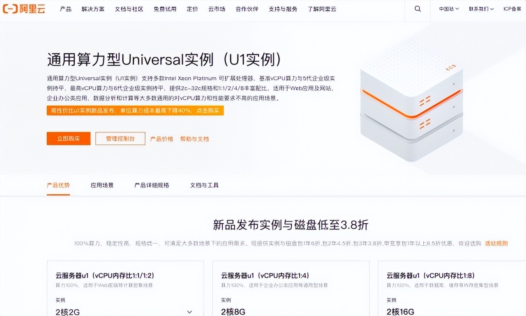Click the 管理控制台 button
Image resolution: width=526 pixels, height=316 pixels.
coord(120,138)
